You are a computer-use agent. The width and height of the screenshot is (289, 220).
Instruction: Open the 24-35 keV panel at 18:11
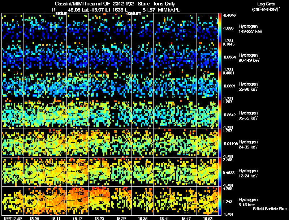(56, 143)
